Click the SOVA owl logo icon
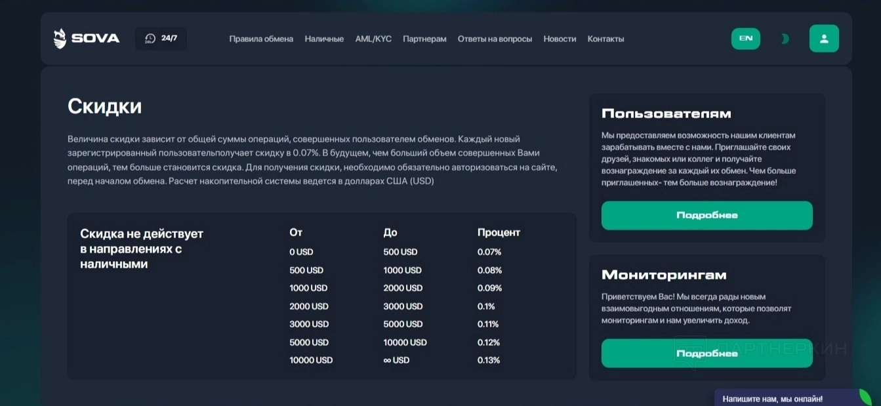The width and height of the screenshot is (881, 406). [60, 39]
